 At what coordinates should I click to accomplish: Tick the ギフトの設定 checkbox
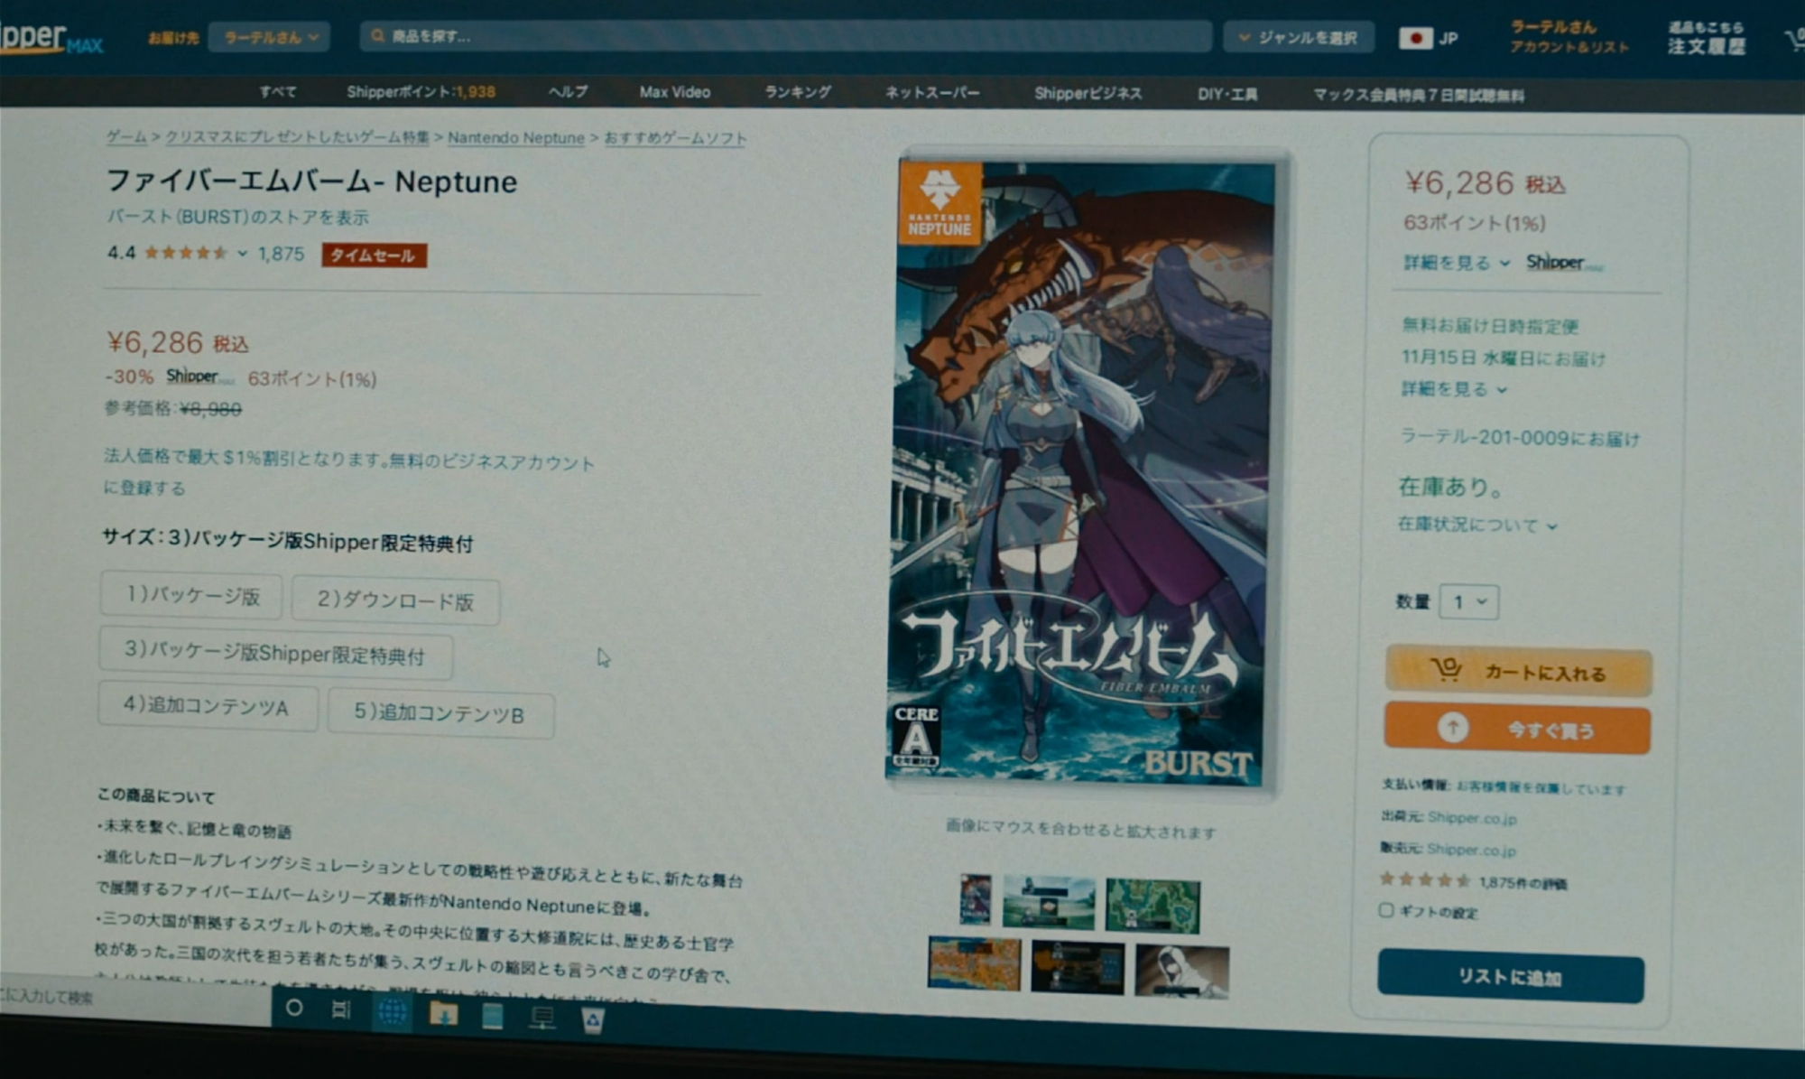(x=1386, y=910)
